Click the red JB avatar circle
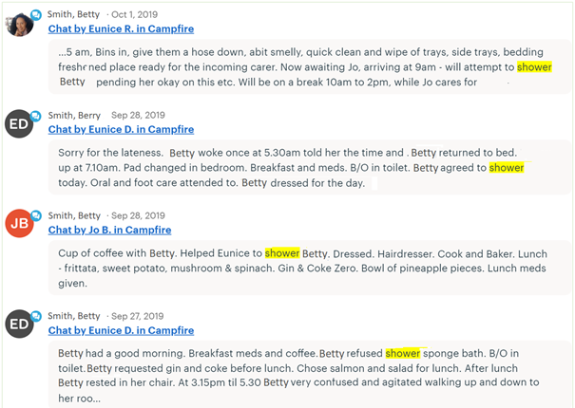The height and width of the screenshot is (408, 575). click(x=19, y=223)
